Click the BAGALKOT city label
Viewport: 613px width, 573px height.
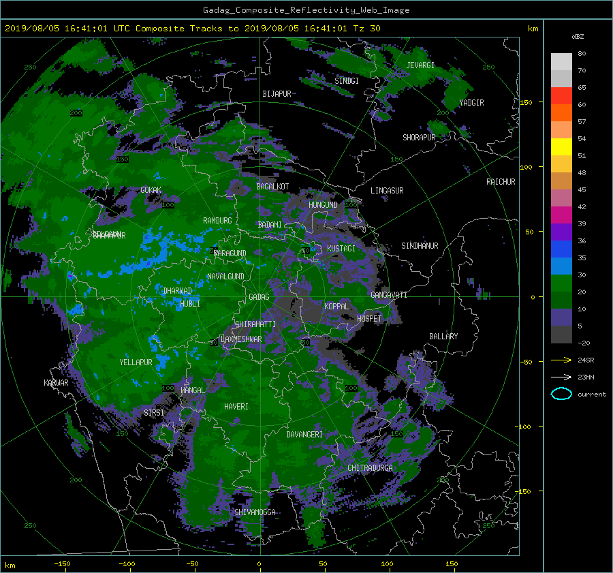tap(272, 187)
